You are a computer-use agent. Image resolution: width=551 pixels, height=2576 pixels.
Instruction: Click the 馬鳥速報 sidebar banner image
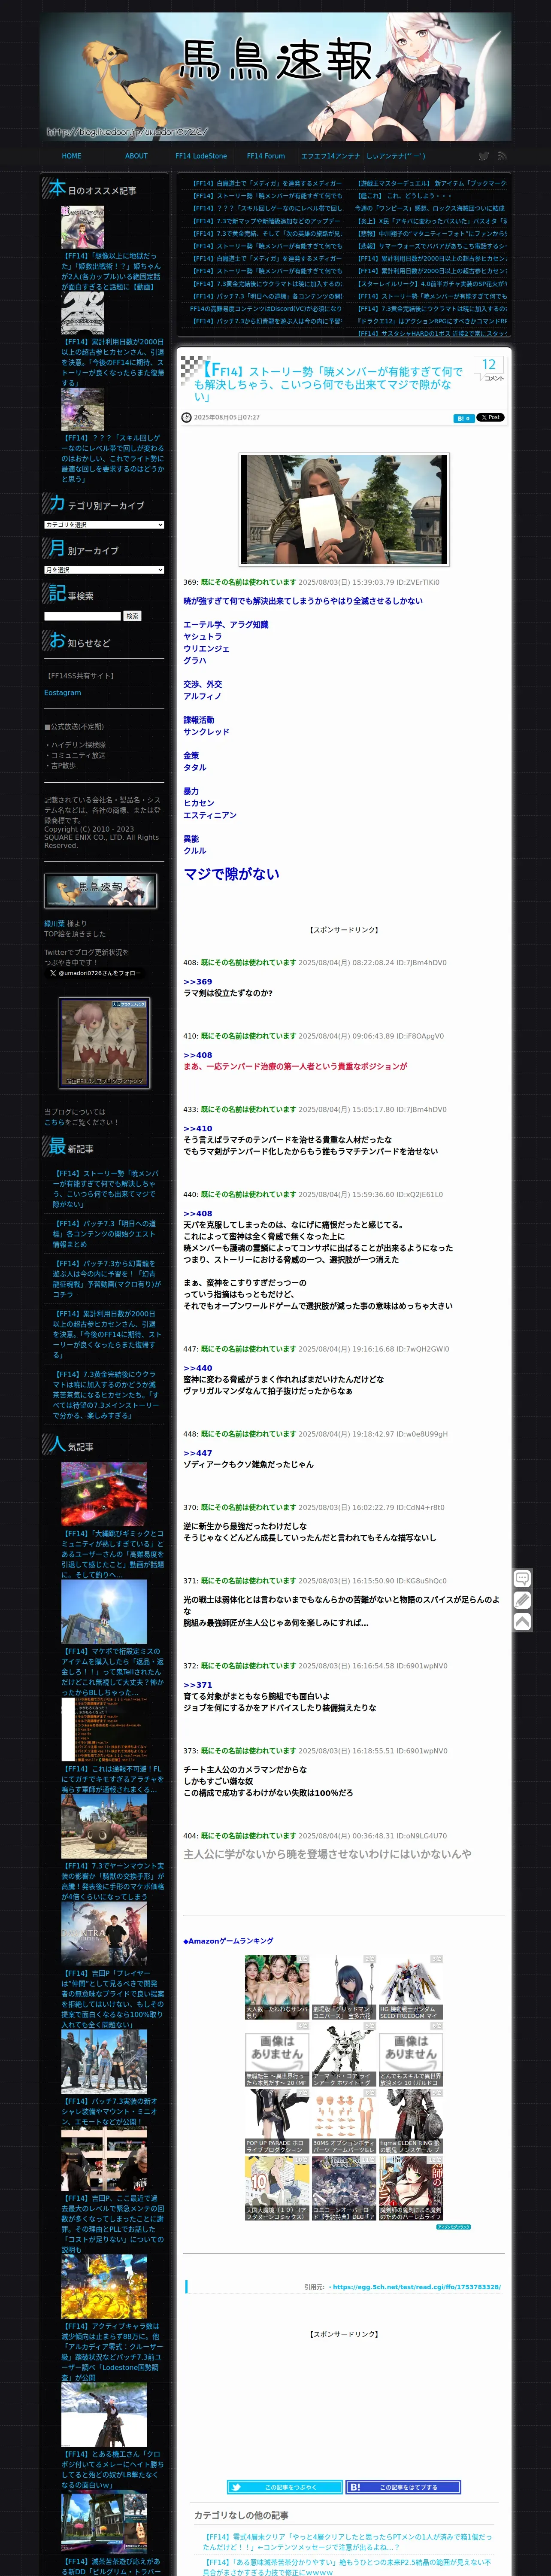[100, 890]
